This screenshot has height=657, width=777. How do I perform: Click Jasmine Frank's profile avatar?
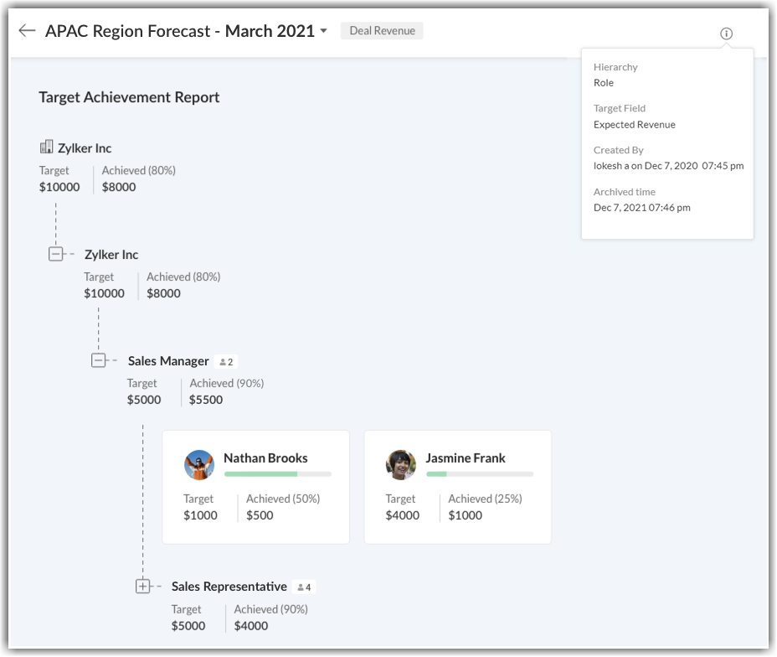click(x=401, y=464)
